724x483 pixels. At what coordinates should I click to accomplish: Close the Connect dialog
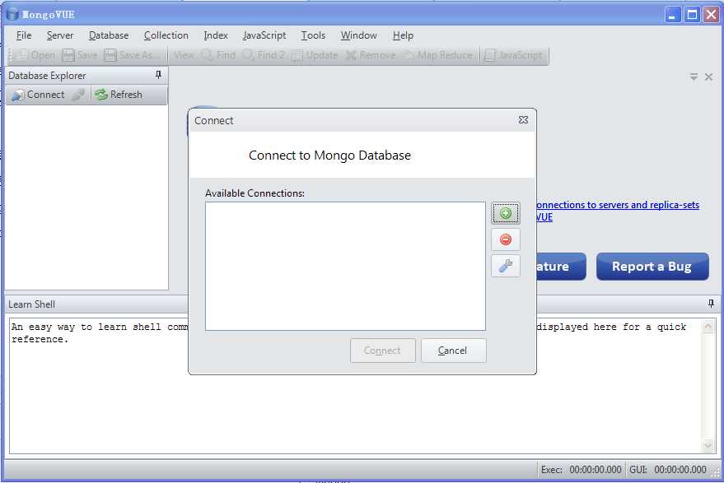coord(523,120)
